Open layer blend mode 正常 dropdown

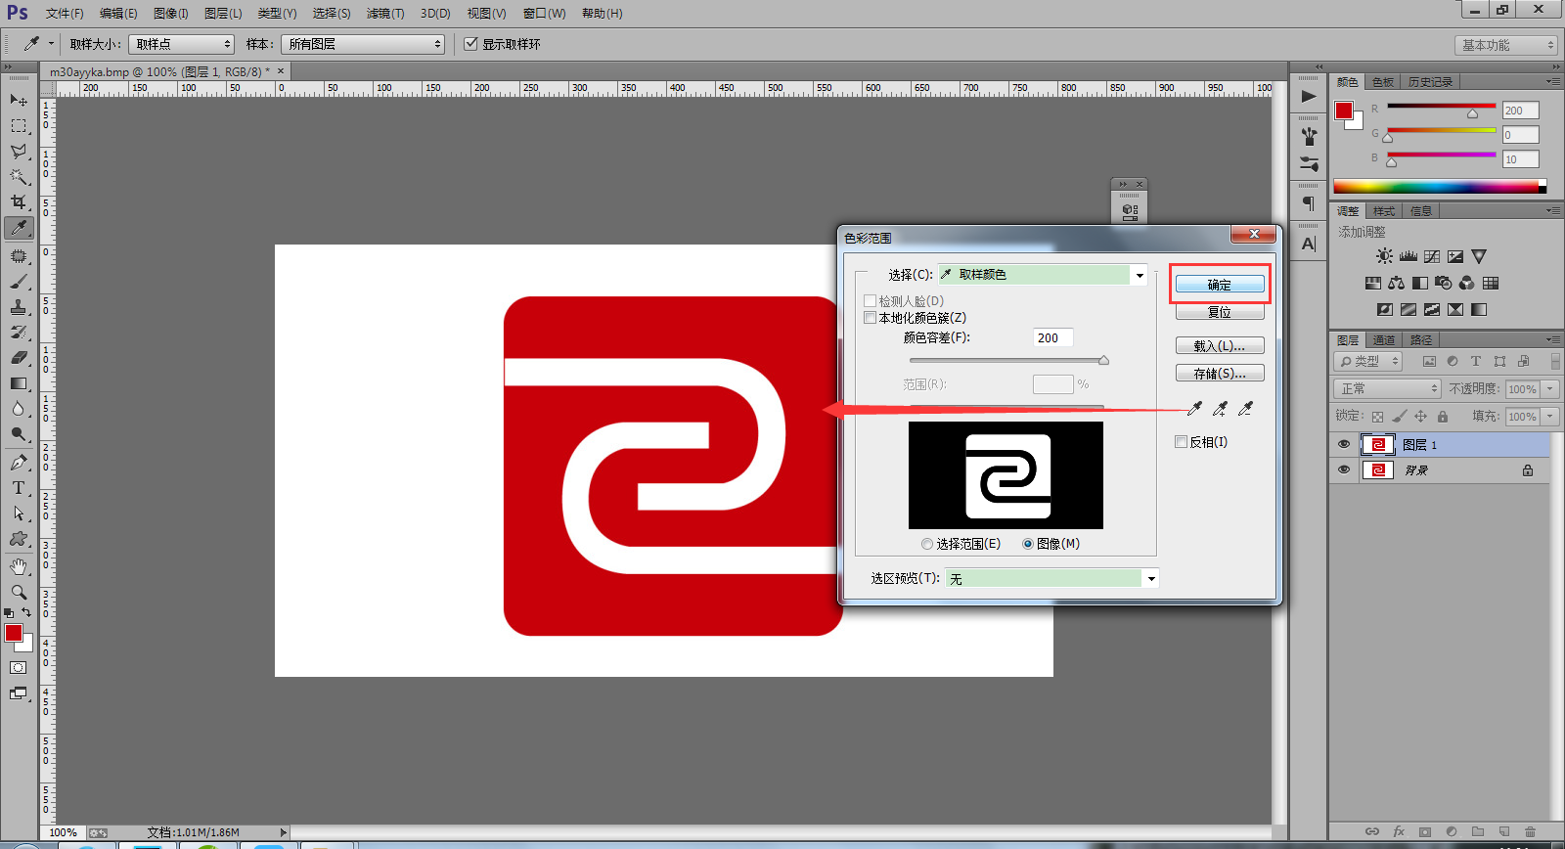pyautogui.click(x=1387, y=388)
